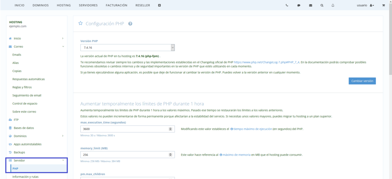Open the tiempo máximo de ejecución link
This screenshot has width=392, height=179.
(253, 129)
